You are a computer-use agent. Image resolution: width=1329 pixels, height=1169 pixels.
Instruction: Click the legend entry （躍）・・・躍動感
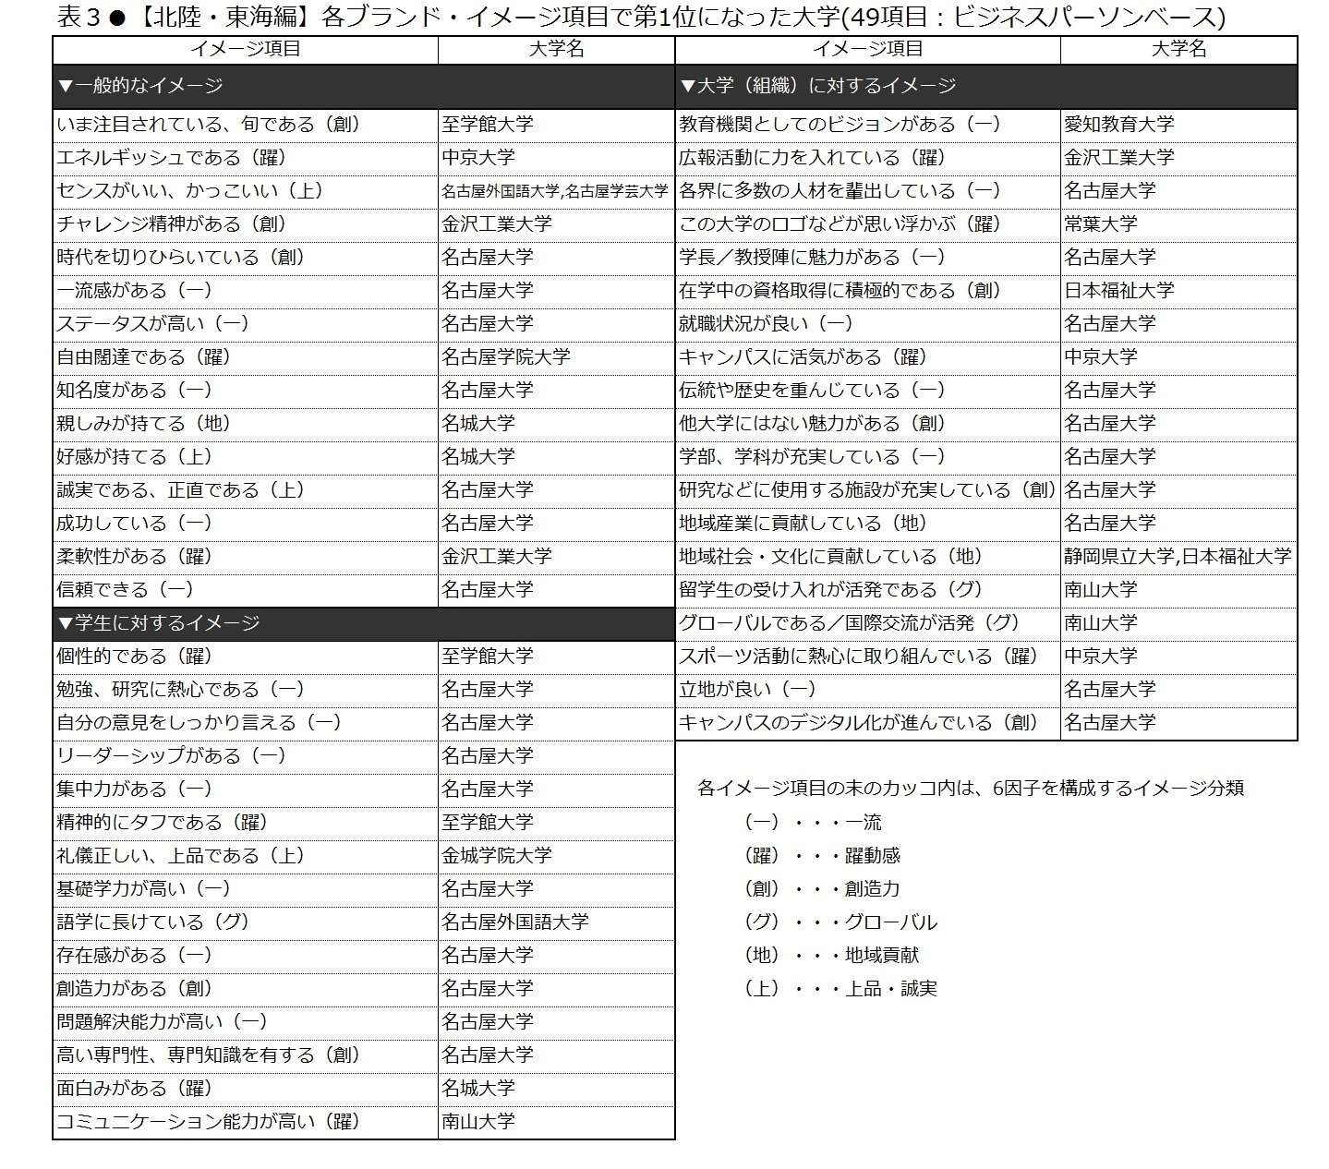click(821, 855)
